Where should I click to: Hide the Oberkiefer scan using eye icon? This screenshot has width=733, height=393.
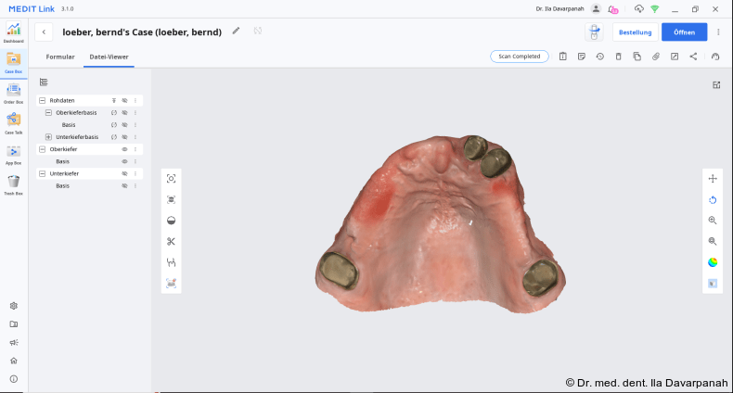(124, 149)
